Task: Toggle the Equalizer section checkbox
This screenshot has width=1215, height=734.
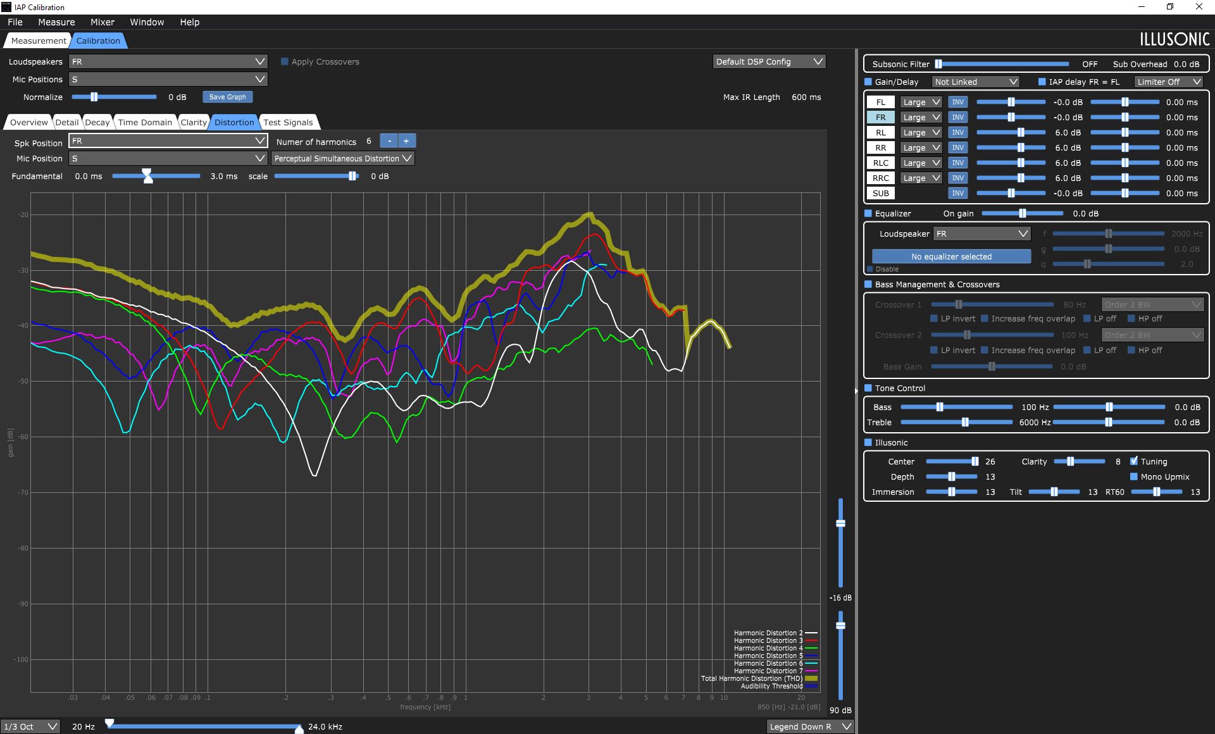Action: pos(868,213)
